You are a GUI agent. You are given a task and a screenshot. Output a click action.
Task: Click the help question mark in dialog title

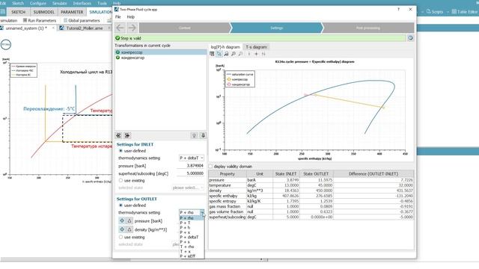(398, 10)
